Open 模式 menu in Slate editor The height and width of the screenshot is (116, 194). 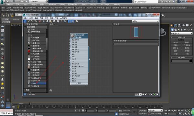[26, 18]
